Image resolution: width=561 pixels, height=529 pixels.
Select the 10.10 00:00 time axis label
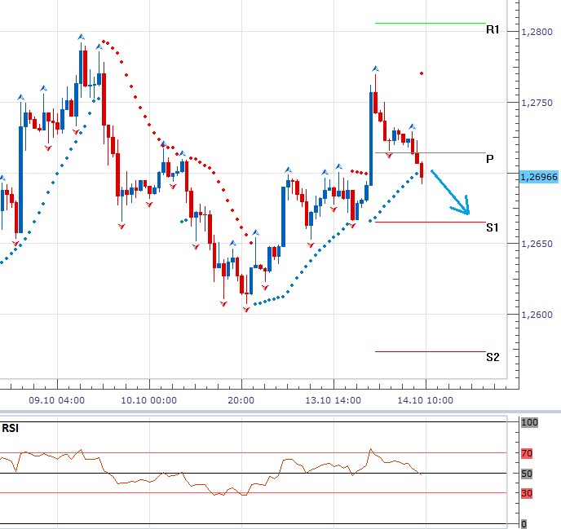coord(149,401)
